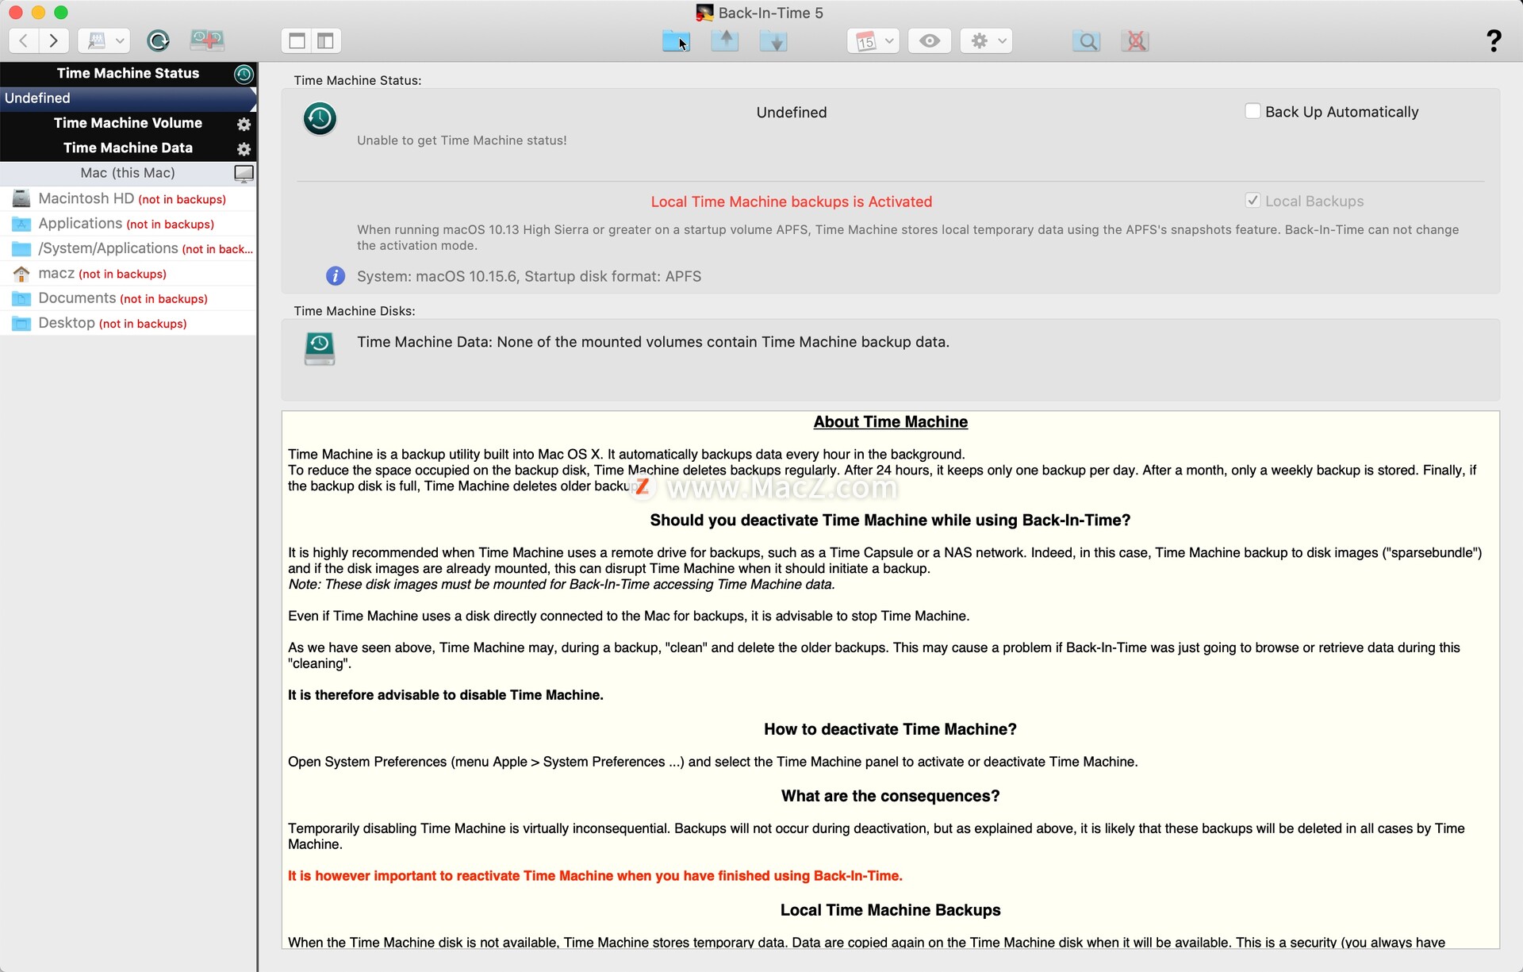1523x972 pixels.
Task: Click the Local Time Machine backups is Activated text
Action: pos(791,202)
